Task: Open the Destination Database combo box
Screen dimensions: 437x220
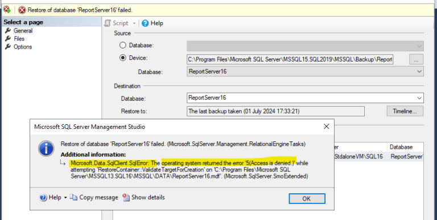Action: click(305, 97)
